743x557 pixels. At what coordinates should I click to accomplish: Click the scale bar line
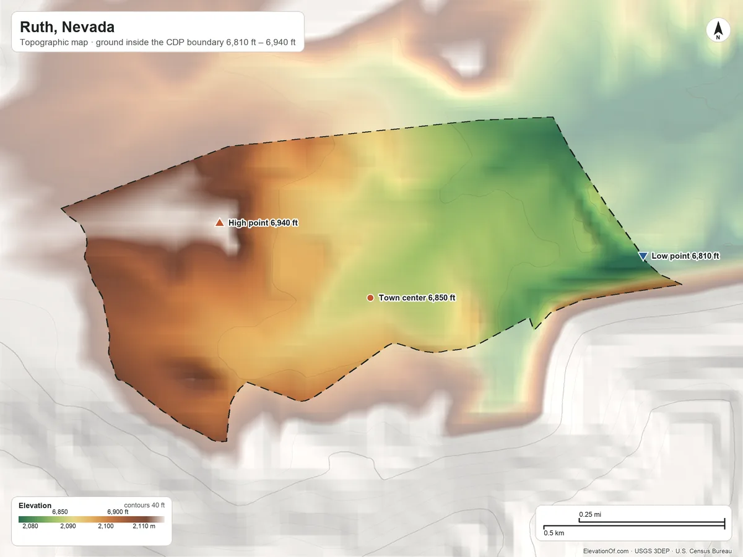click(634, 524)
